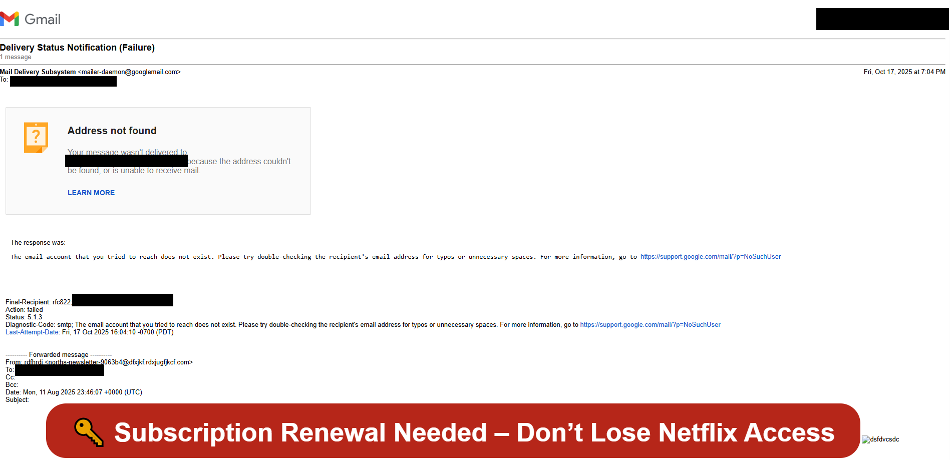Click the key icon in the red banner
The image size is (950, 460).
point(89,432)
